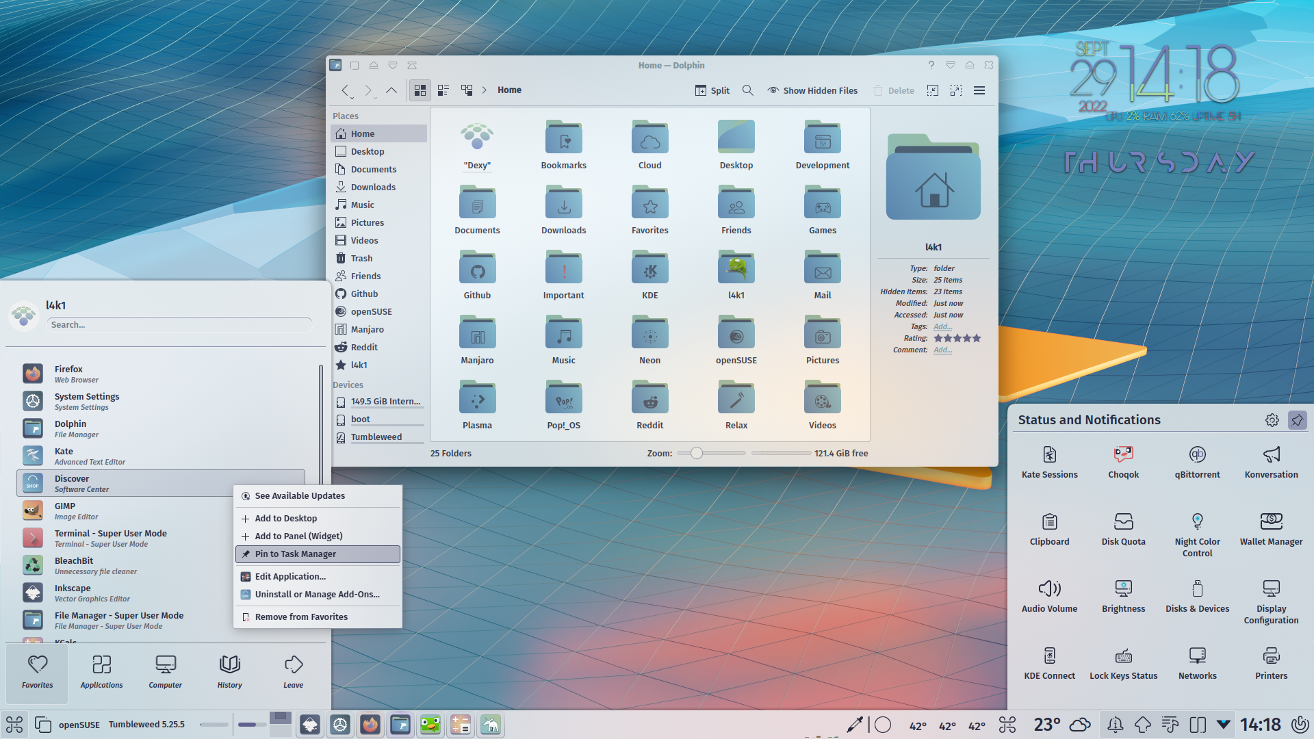Open qBittorrent in system tray panel
Image resolution: width=1314 pixels, height=739 pixels.
coord(1197,462)
